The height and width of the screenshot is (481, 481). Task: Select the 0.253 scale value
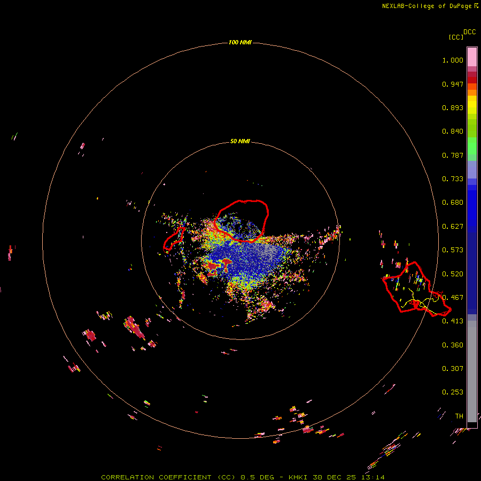tap(453, 392)
